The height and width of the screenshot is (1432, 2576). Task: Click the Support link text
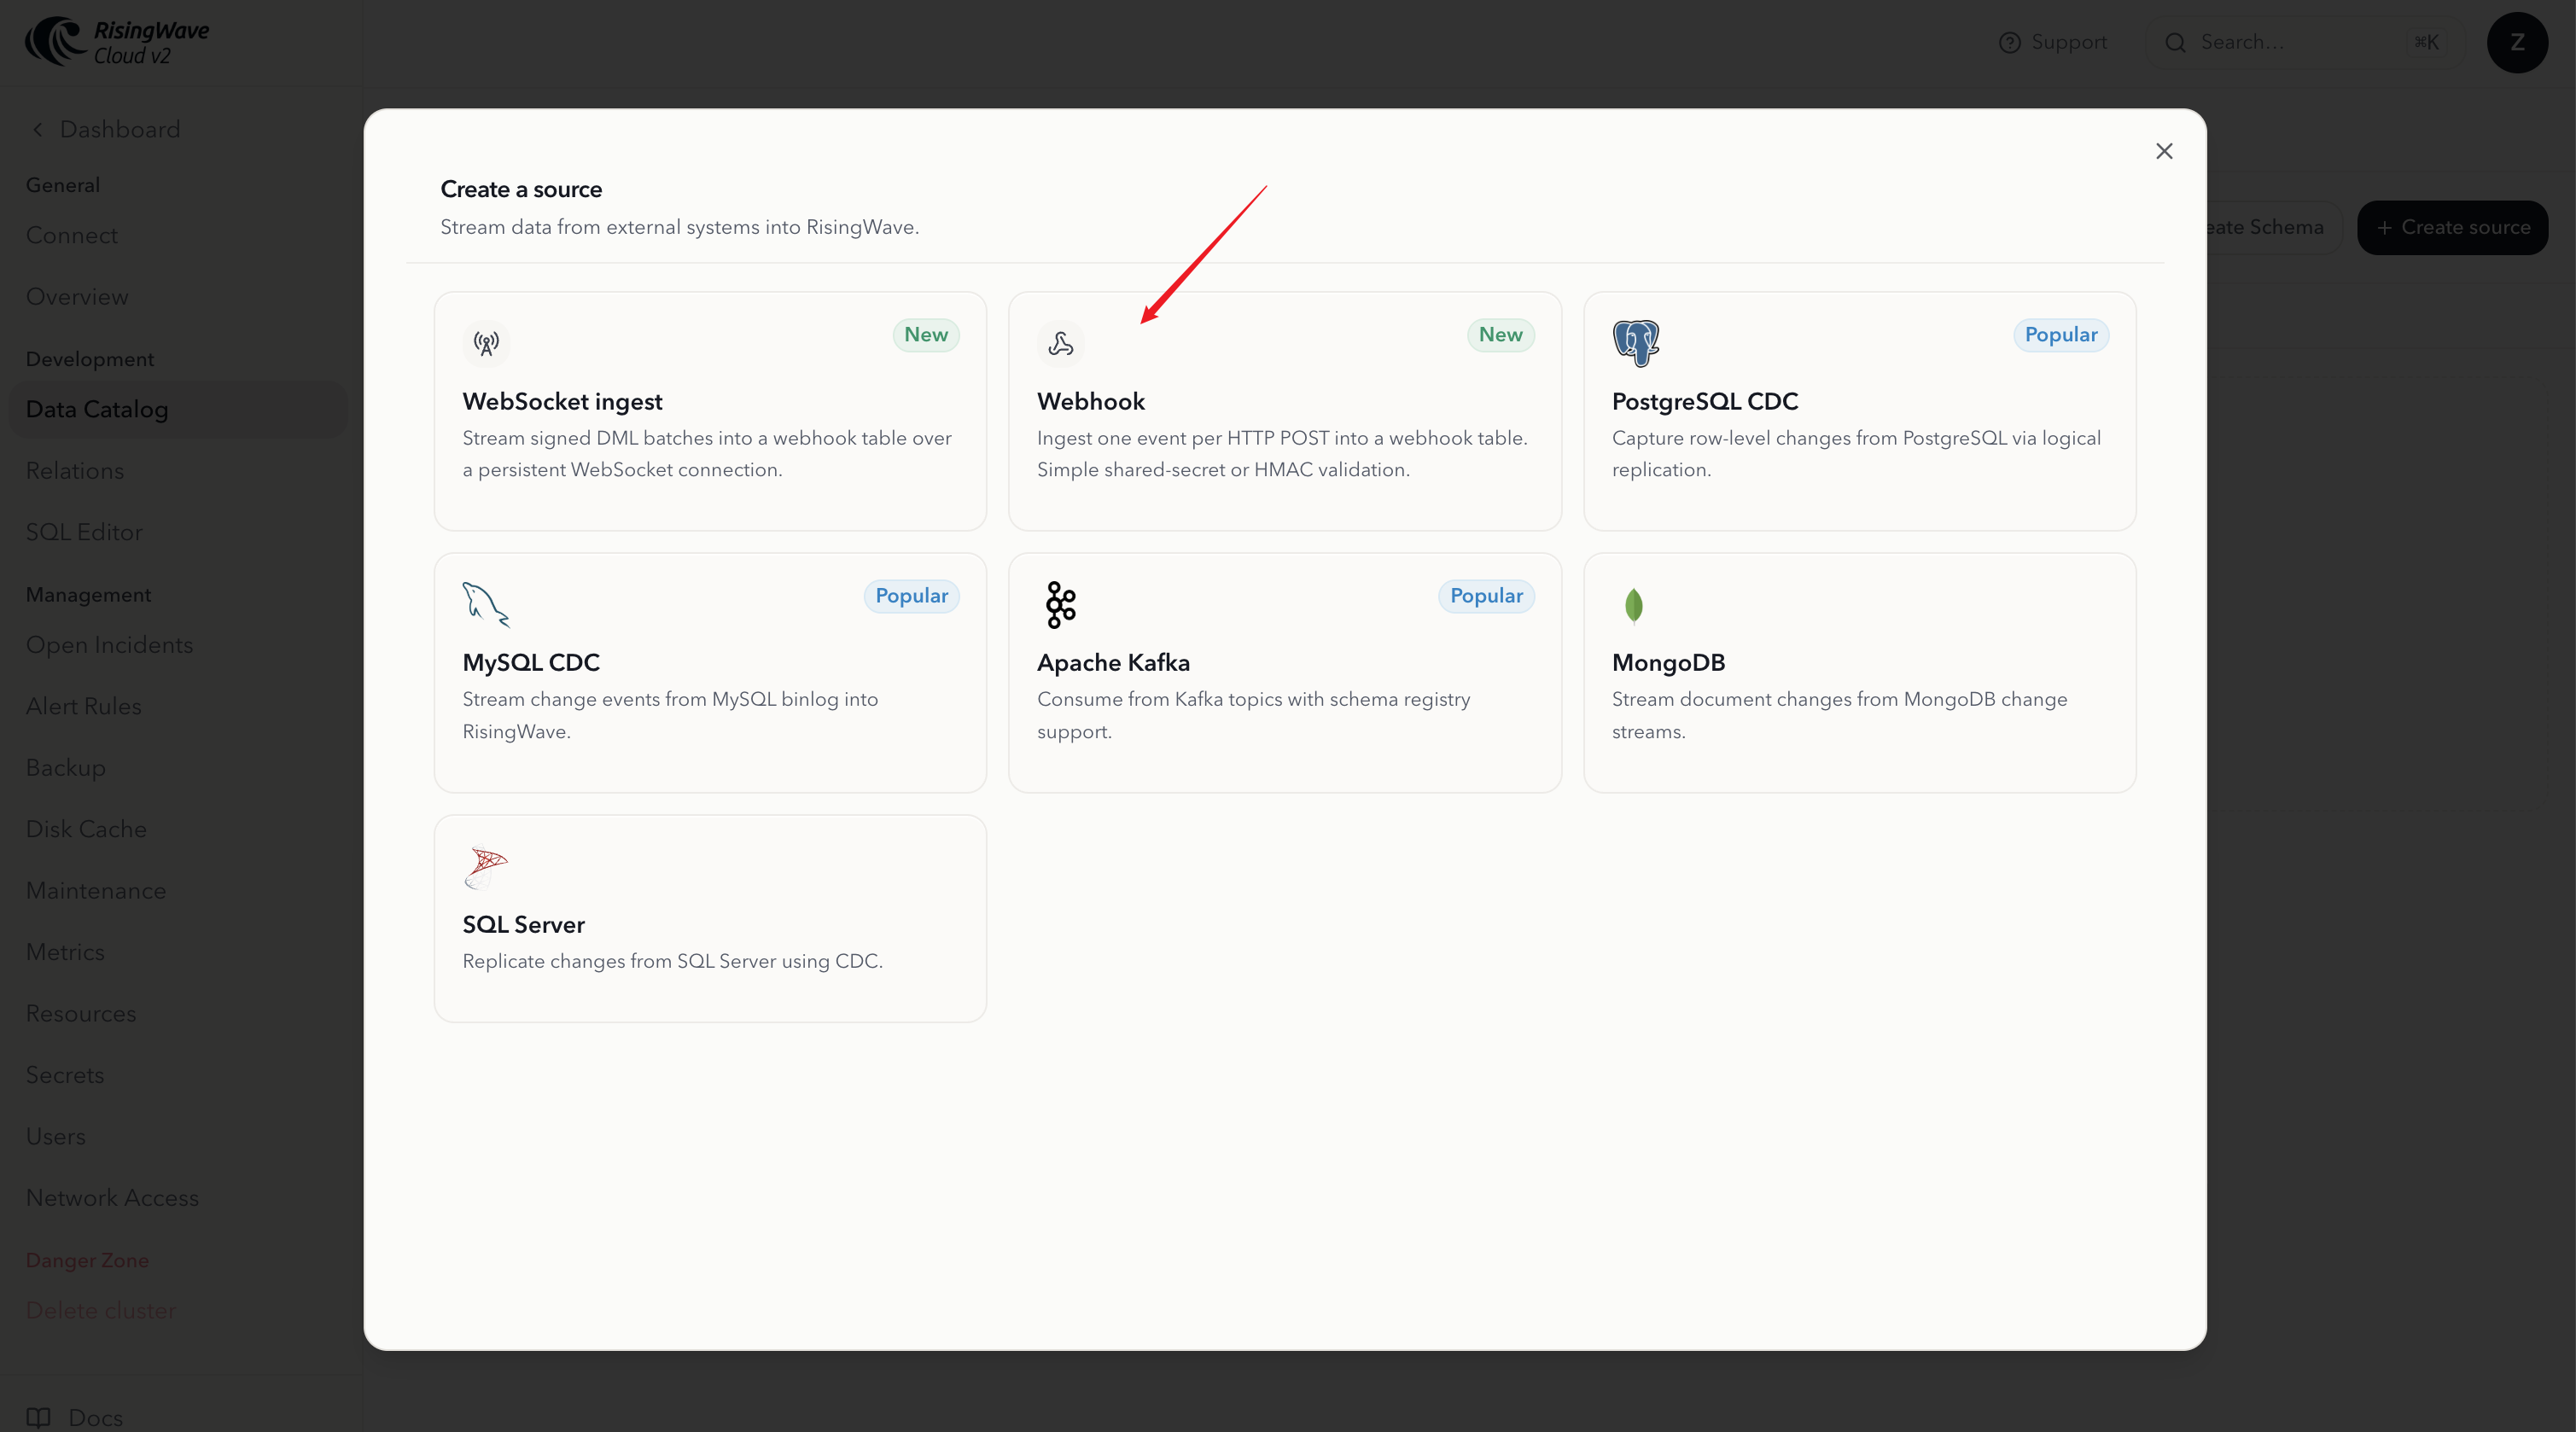2069,42
